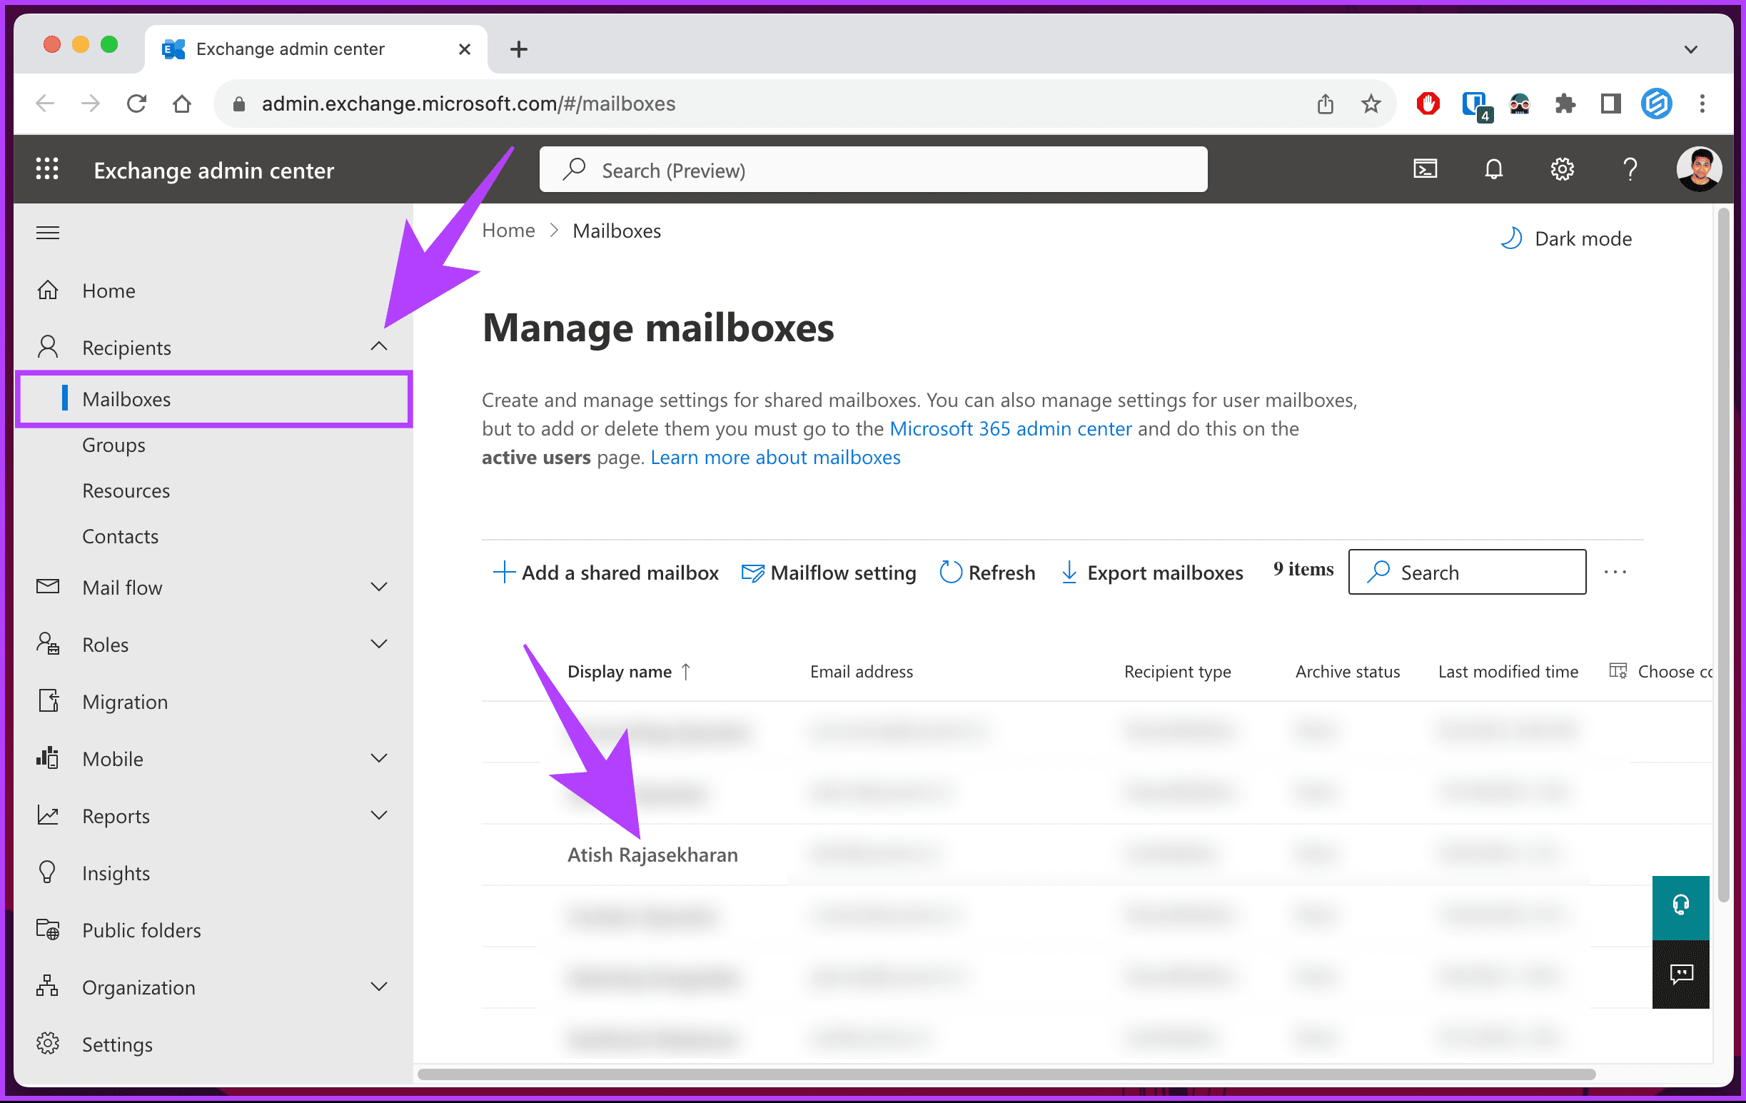Click Learn more about mailboxes link

[774, 456]
